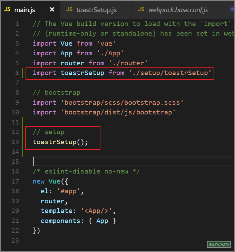Click green change marker beside line 6
235x252 pixels.
(x=22, y=73)
